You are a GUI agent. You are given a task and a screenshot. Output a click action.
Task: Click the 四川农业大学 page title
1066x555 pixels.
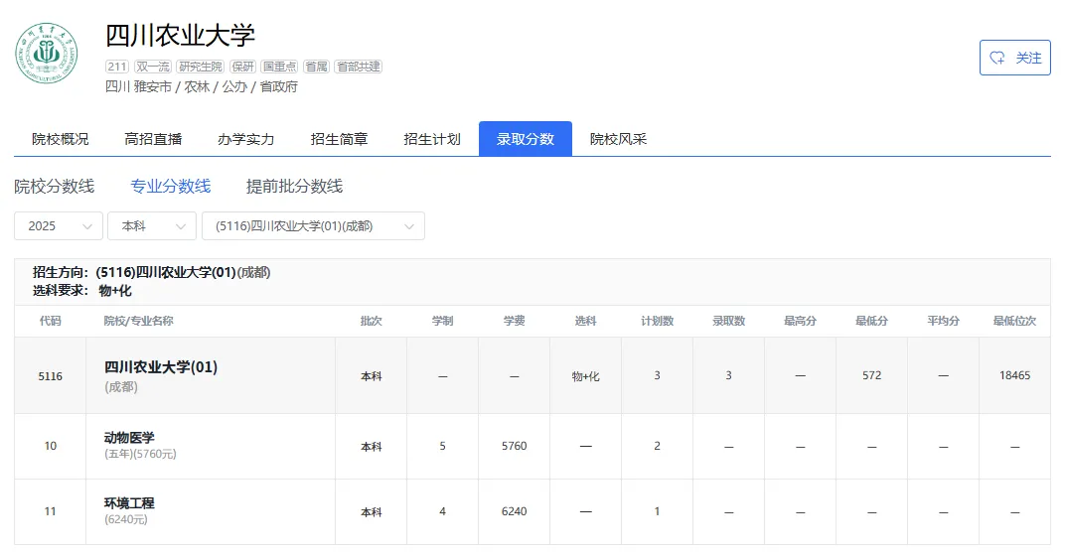click(180, 36)
